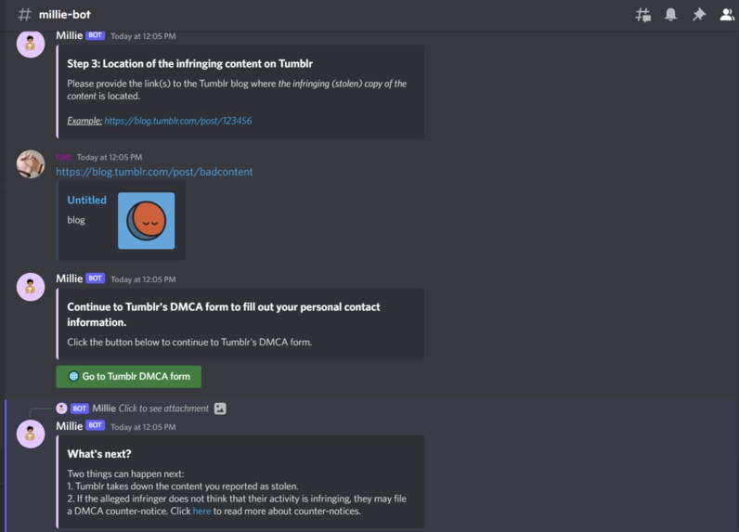Open the example link blog.tumblr.com/post/123456
The height and width of the screenshot is (532, 739).
(x=178, y=121)
